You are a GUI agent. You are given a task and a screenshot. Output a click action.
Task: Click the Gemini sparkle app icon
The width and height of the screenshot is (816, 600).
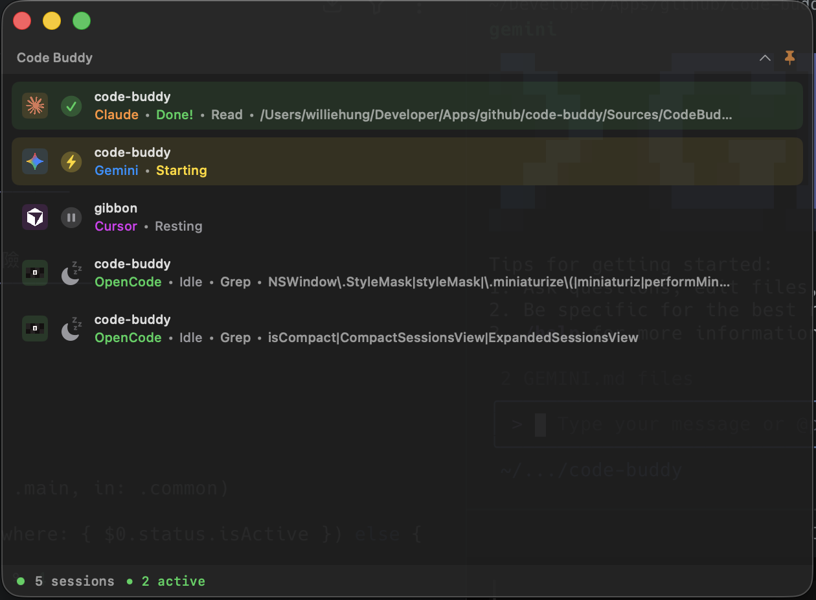35,161
